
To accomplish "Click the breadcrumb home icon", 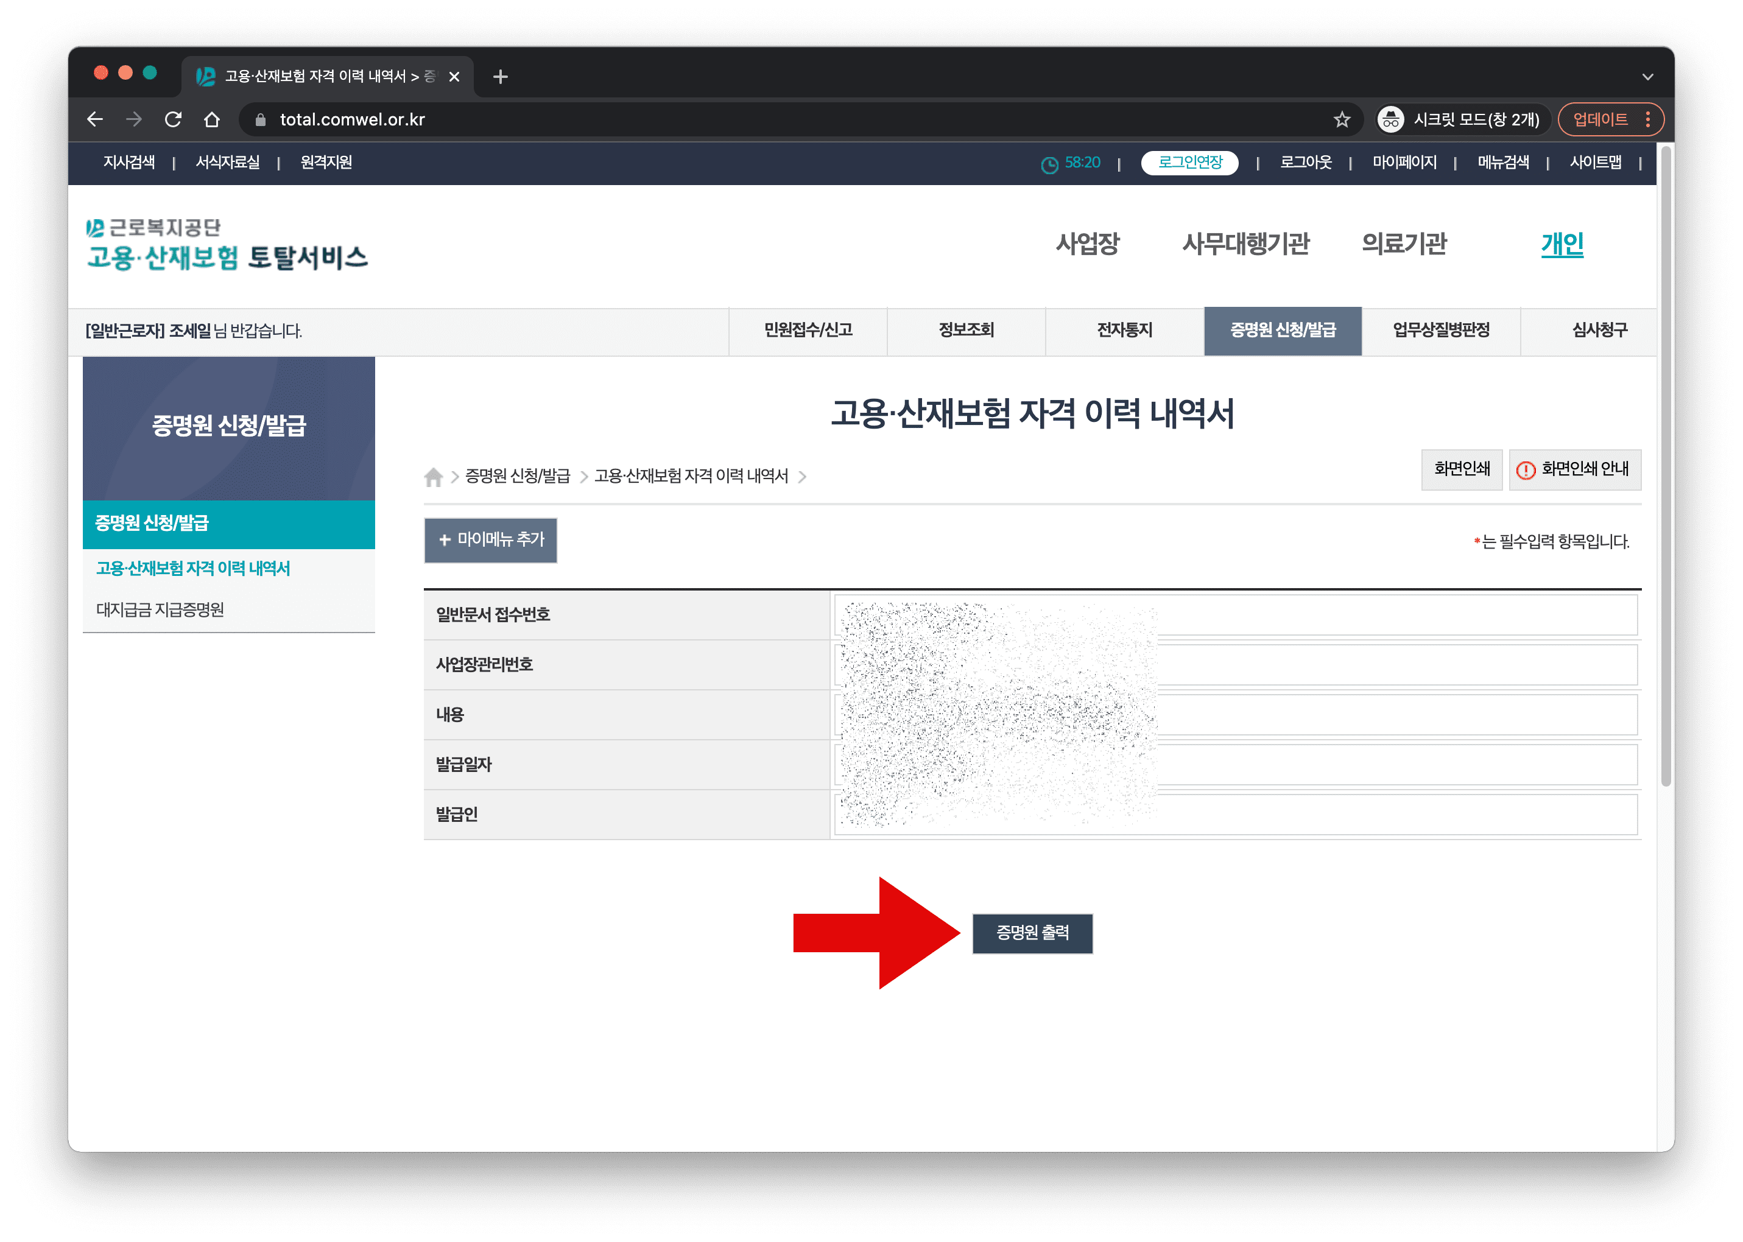I will (x=433, y=477).
